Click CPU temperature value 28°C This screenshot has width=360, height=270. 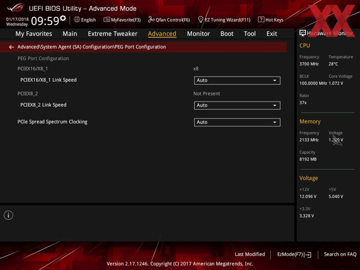333,64
